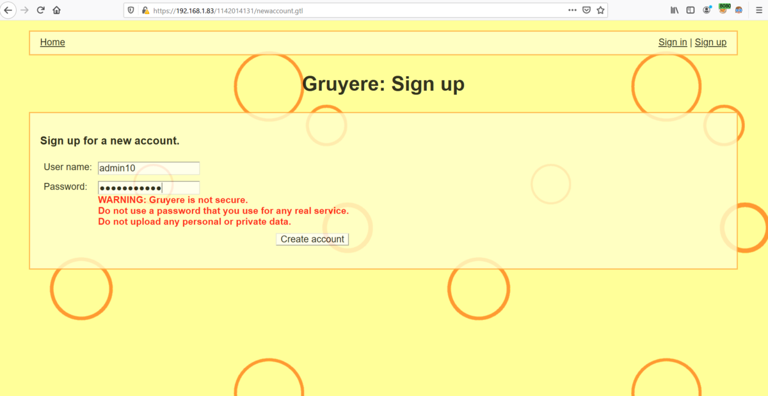Go back with the browser back arrow

pyautogui.click(x=9, y=10)
